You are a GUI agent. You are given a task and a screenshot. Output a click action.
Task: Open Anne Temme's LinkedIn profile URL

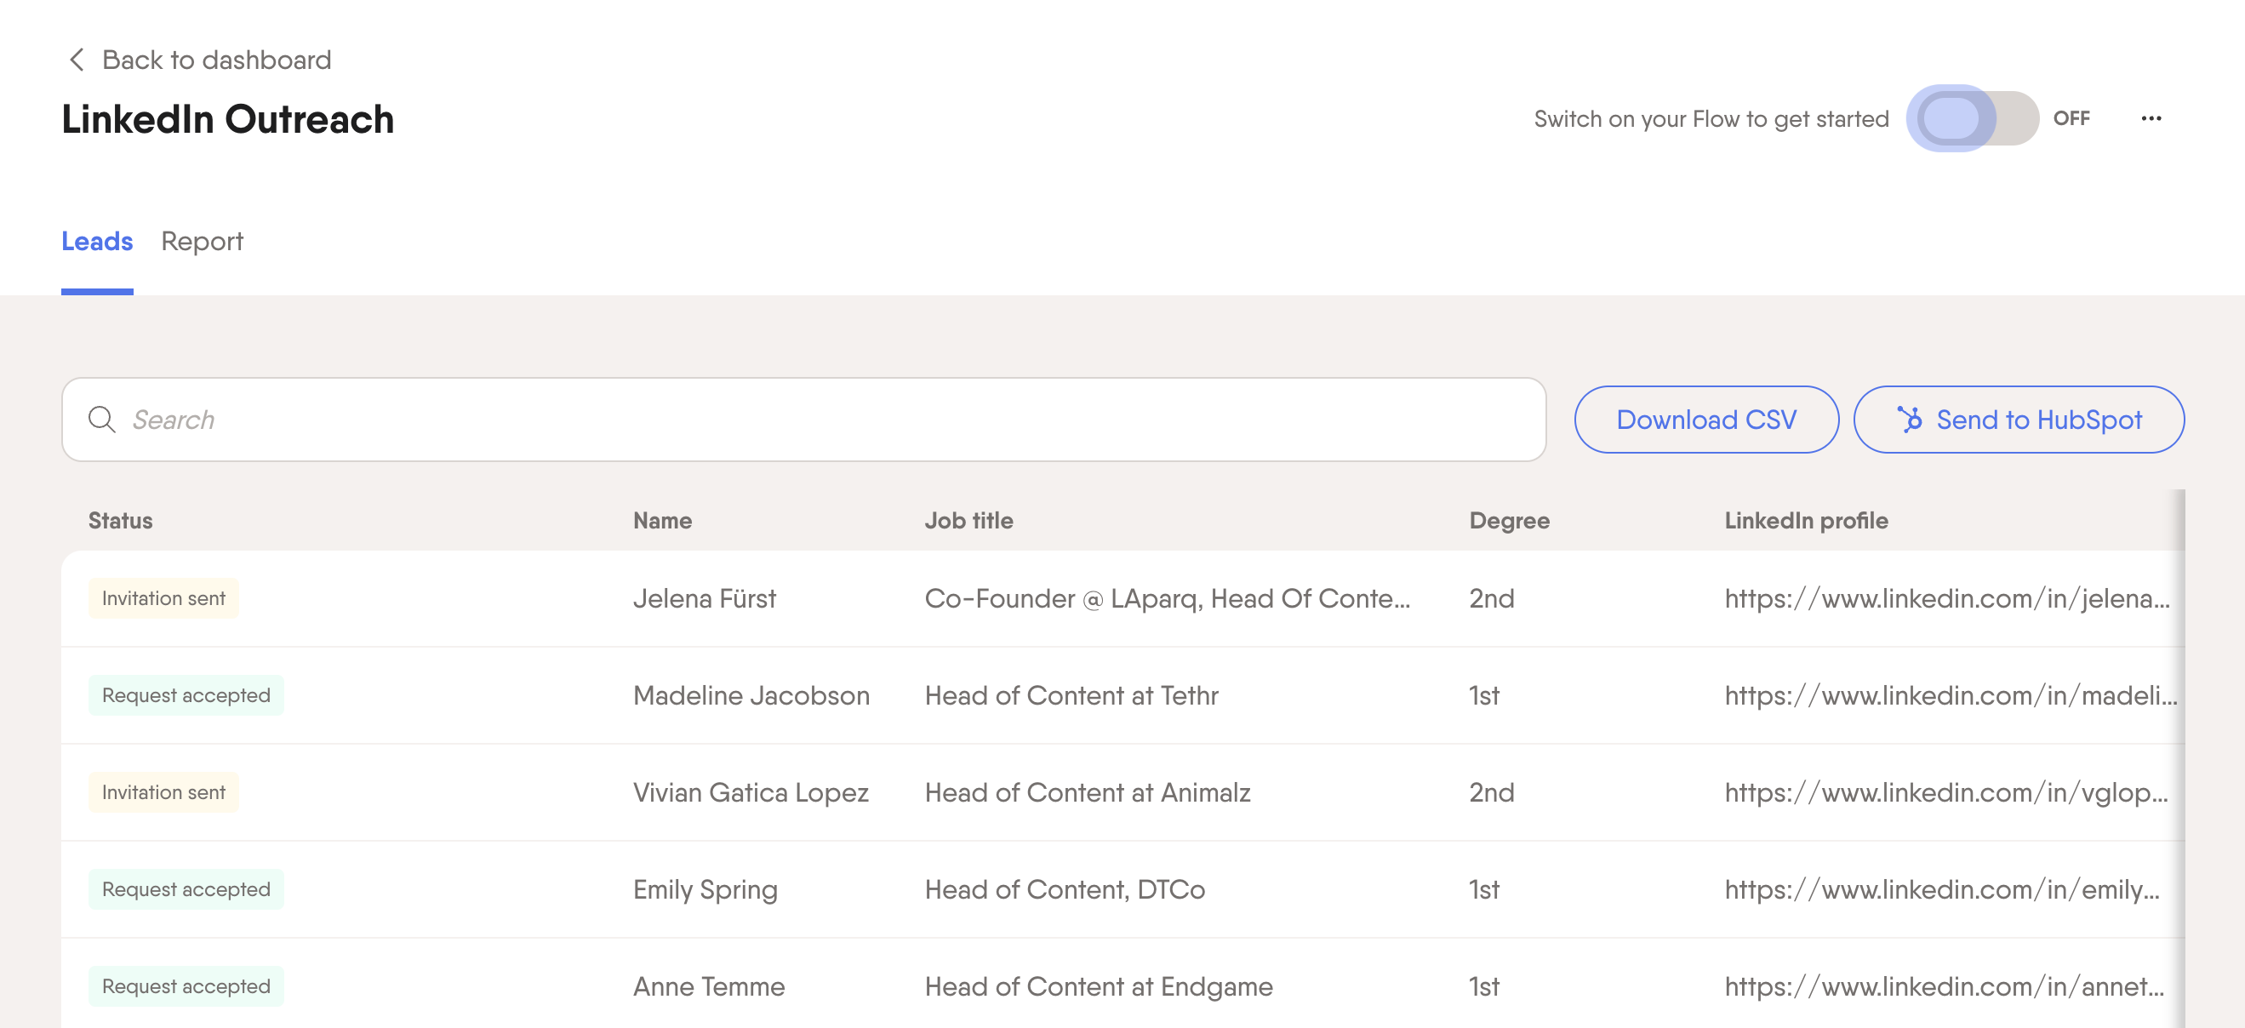pyautogui.click(x=1945, y=986)
